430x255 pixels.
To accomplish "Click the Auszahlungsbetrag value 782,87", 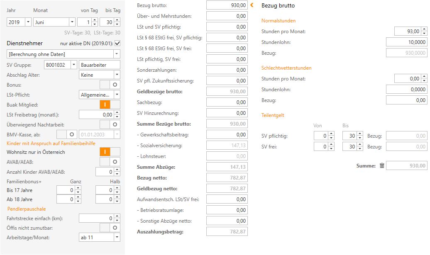I will coord(227,231).
